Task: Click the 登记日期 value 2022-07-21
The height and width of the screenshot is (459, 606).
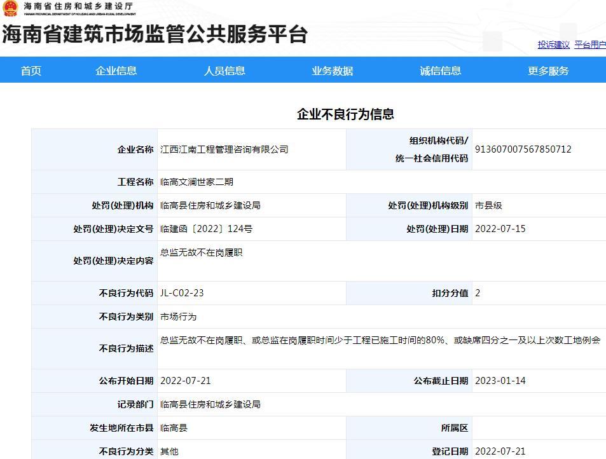Action: [x=500, y=451]
